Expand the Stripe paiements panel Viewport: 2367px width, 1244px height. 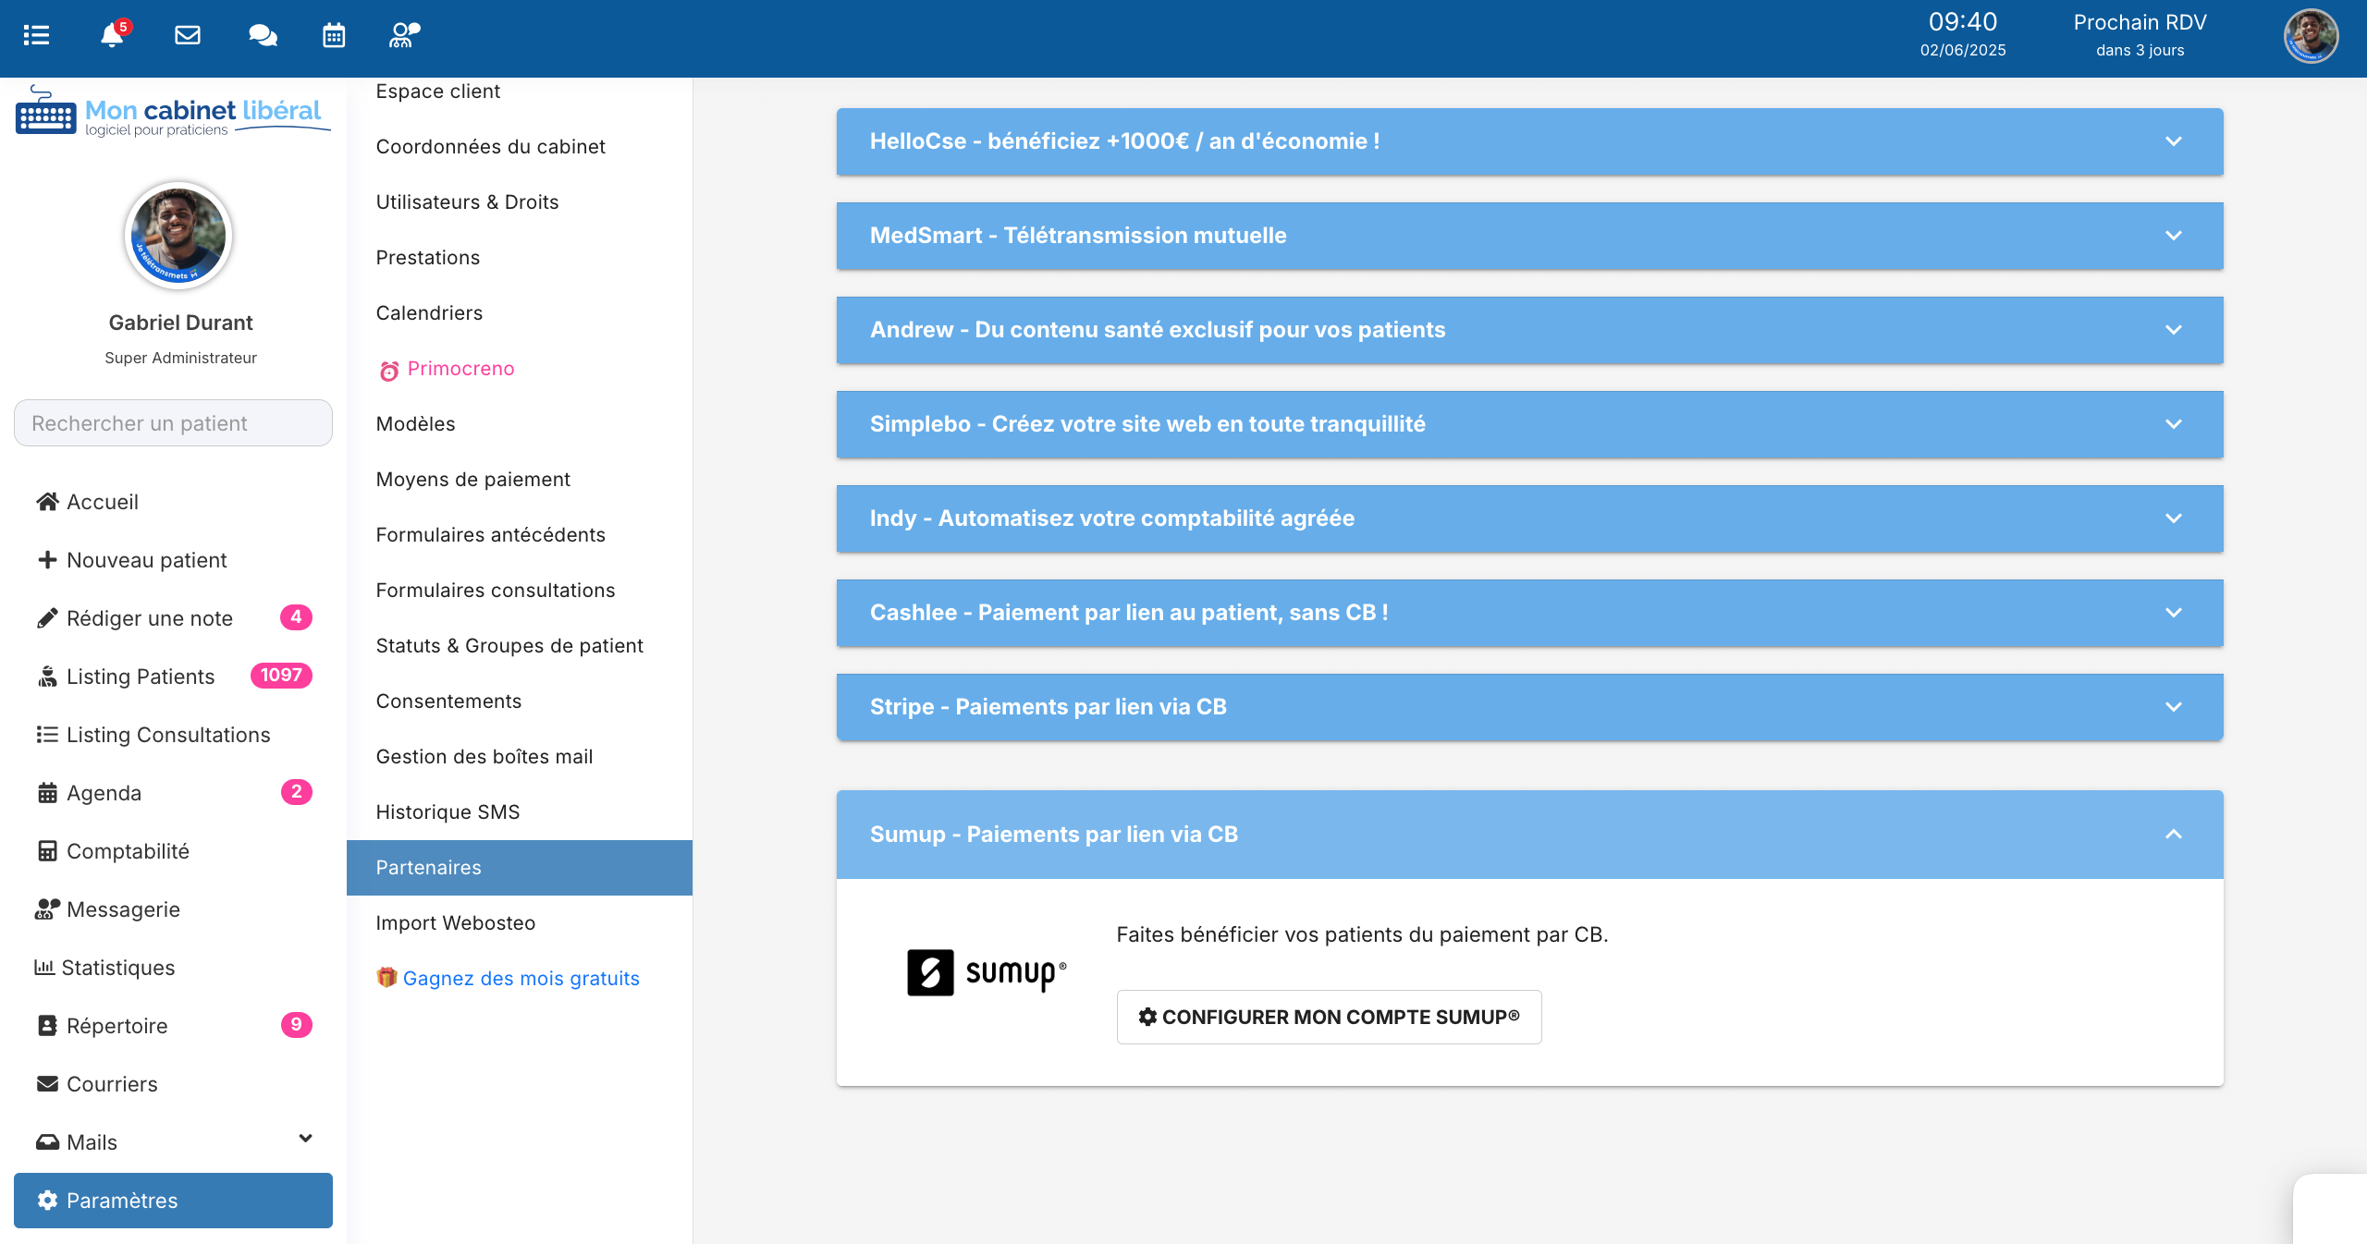[1529, 707]
